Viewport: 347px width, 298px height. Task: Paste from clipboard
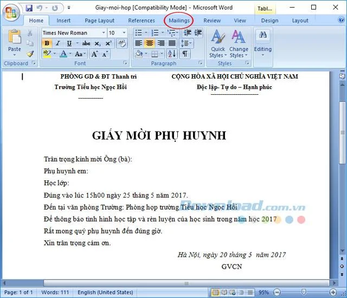point(15,43)
